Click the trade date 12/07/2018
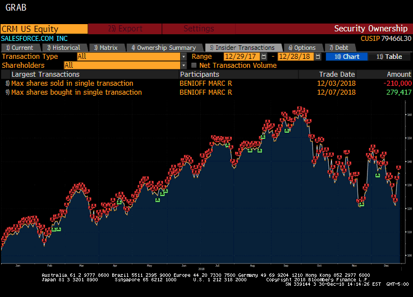 click(336, 92)
